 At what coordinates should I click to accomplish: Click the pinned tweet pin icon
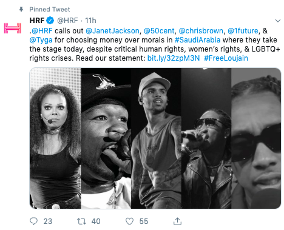tap(21, 9)
